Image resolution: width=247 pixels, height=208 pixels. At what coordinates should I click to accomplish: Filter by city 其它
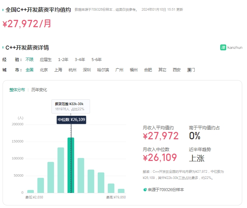click(162, 70)
